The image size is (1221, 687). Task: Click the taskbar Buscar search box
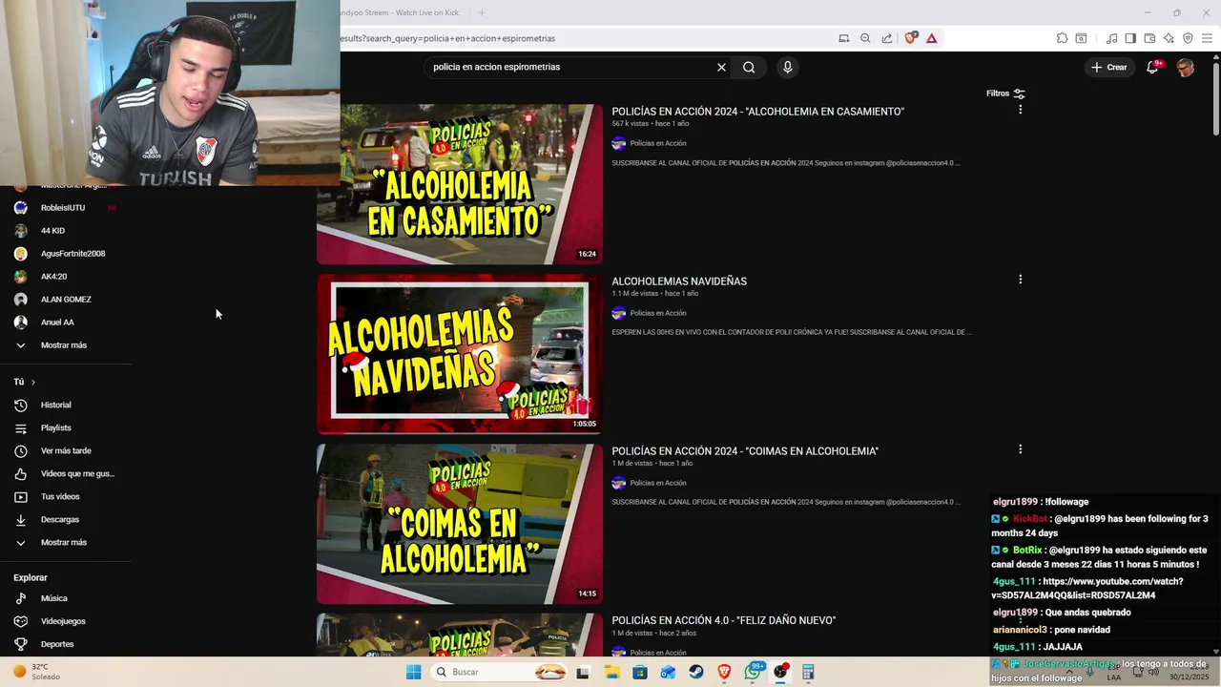[x=499, y=672]
